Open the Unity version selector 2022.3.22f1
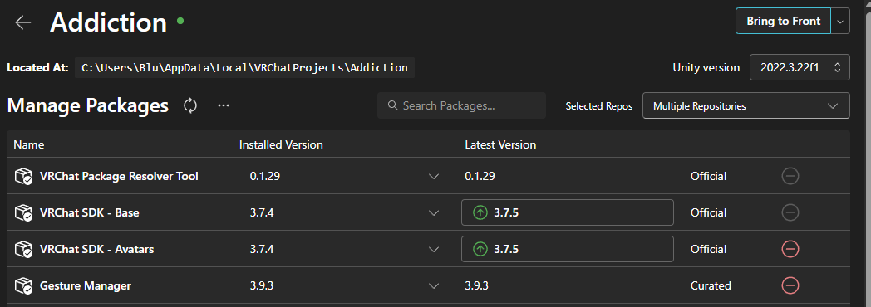The width and height of the screenshot is (871, 307). coord(800,67)
